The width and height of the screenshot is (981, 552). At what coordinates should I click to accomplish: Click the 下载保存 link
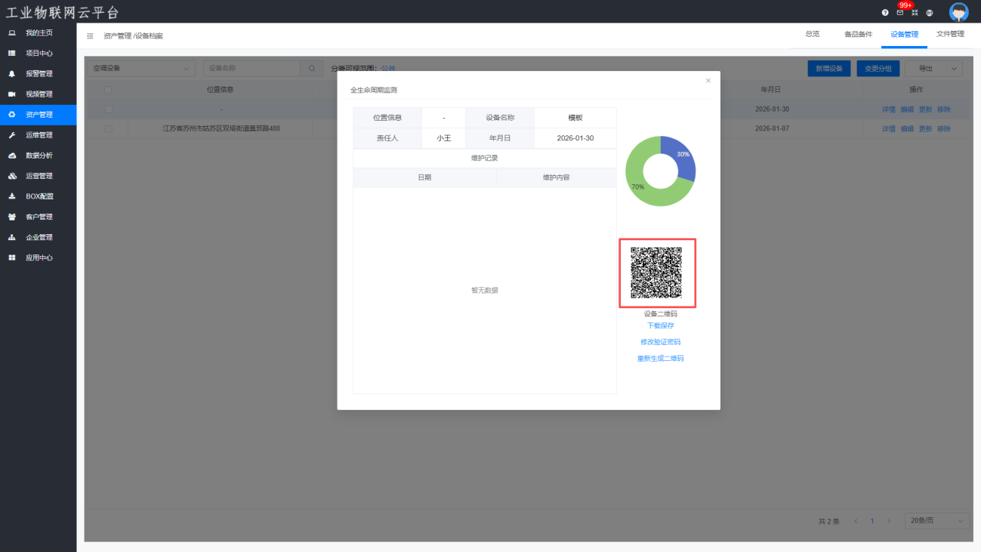coord(660,326)
